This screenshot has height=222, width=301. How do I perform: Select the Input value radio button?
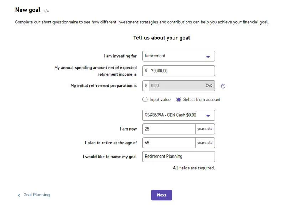coord(145,100)
